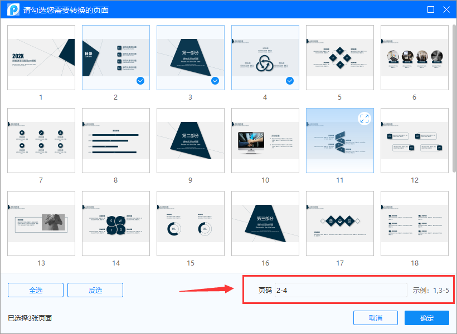Click the vertical scrollbar on the right
This screenshot has width=457, height=334.
point(454,99)
